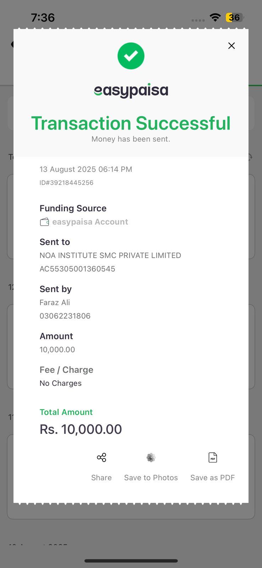This screenshot has width=262, height=568.
Task: Tap recipient name NOA INSTITUTE SMC PRIVATE LIMITED
Action: click(x=110, y=256)
